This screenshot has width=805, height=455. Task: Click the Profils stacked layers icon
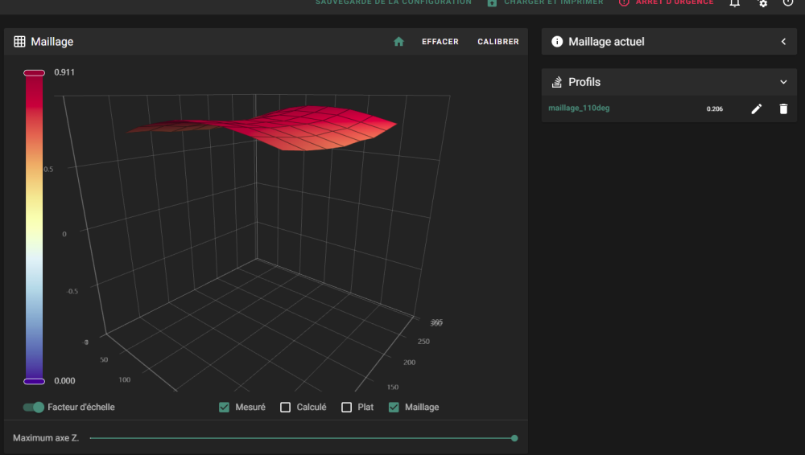[x=557, y=82]
